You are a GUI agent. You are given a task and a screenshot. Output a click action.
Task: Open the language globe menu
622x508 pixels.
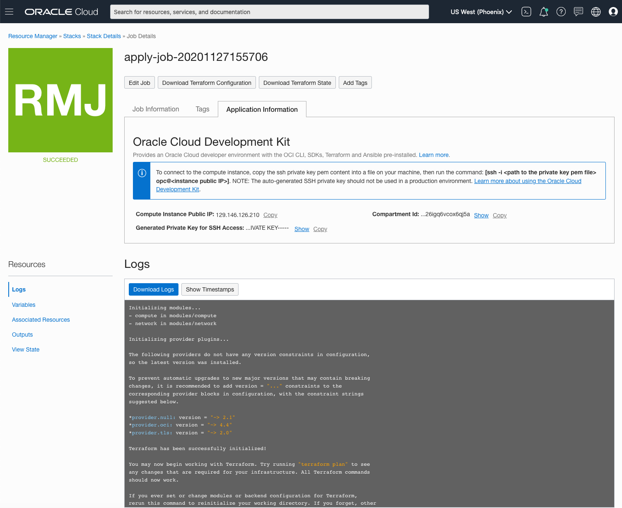[x=596, y=12]
